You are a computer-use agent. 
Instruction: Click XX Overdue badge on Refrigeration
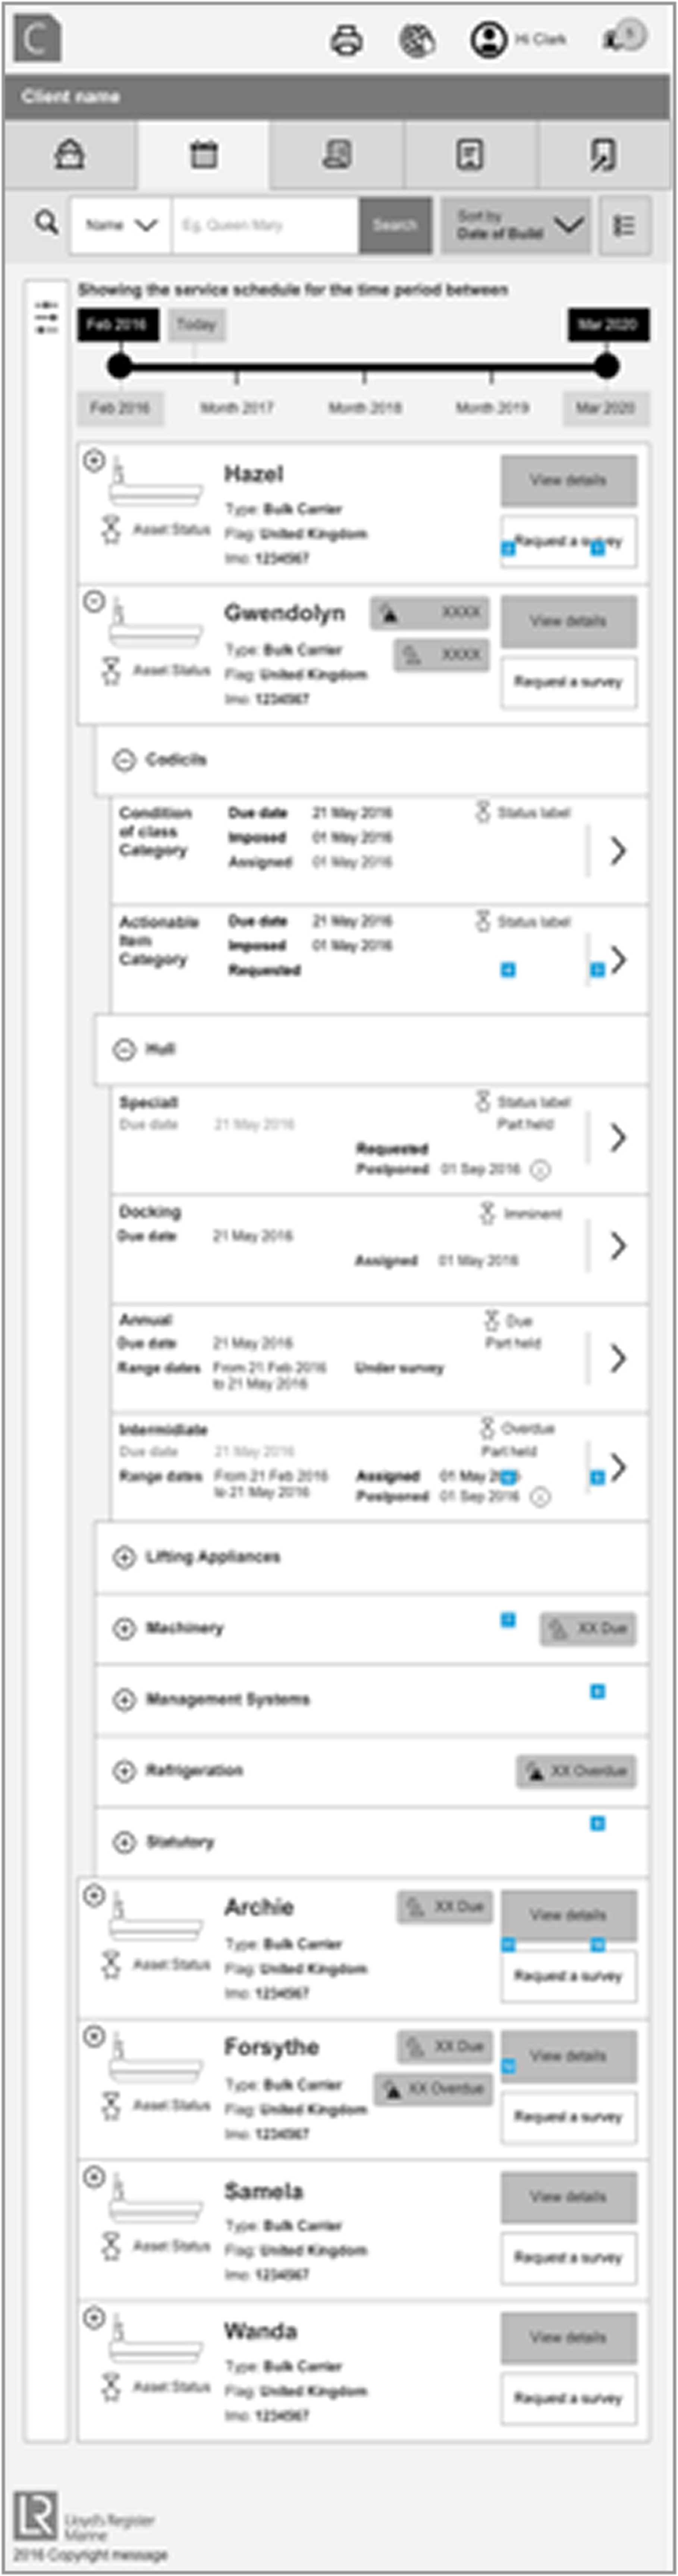[576, 1771]
